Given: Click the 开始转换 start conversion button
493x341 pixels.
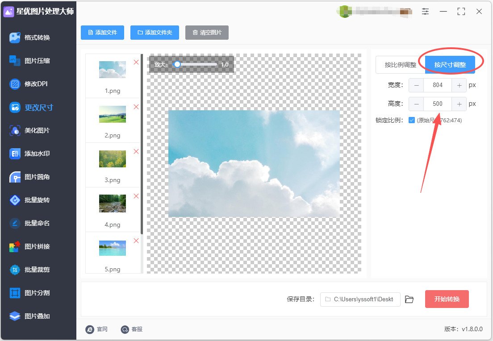Looking at the screenshot, I should pyautogui.click(x=447, y=299).
